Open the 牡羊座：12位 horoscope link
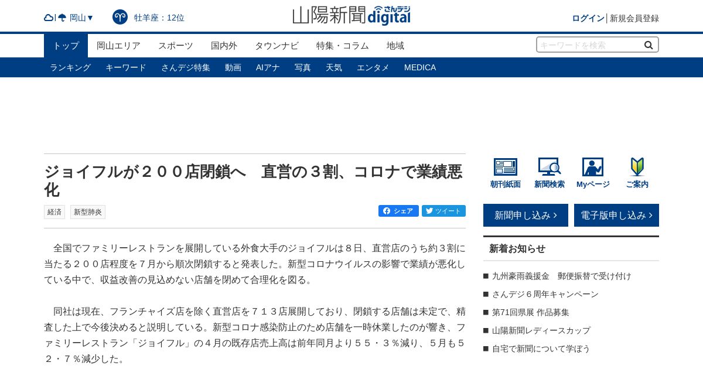Screen dimensions: 703x369 coord(159,18)
